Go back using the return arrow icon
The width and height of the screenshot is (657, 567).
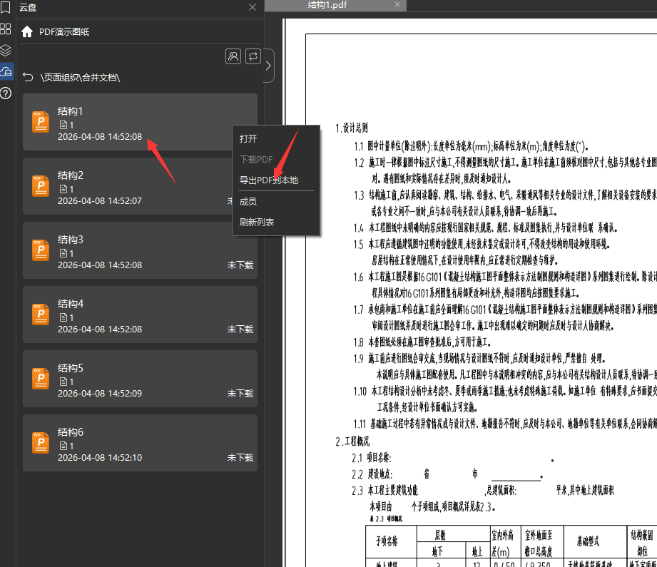tap(28, 77)
